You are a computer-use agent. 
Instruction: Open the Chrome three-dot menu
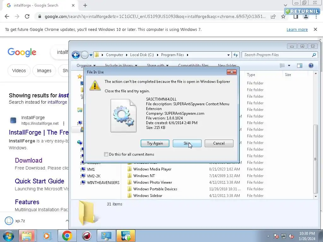pyautogui.click(x=316, y=16)
